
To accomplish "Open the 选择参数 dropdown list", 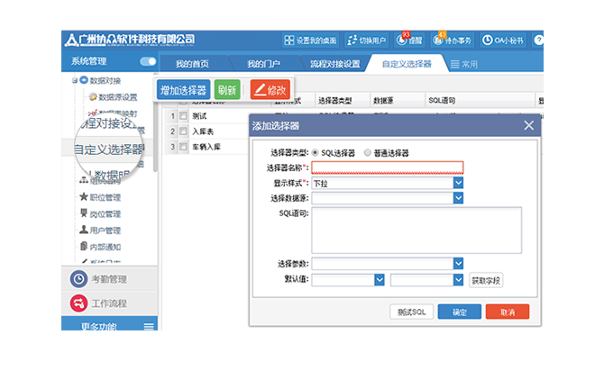I will [x=458, y=264].
